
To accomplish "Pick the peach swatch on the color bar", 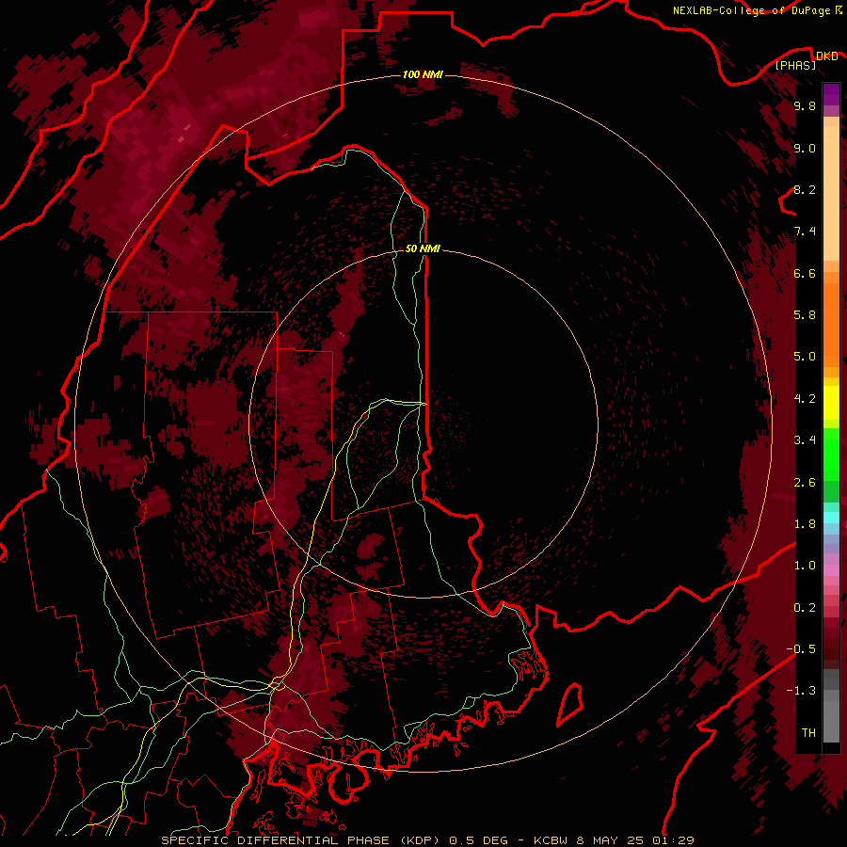I will tap(831, 192).
